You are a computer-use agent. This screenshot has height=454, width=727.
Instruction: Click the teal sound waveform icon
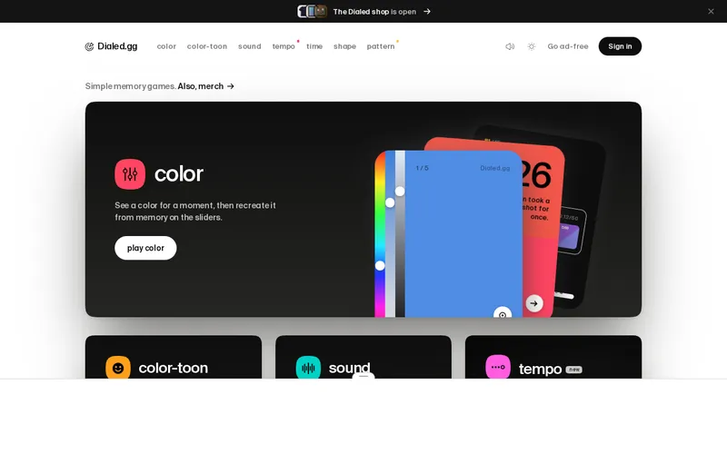click(x=308, y=368)
